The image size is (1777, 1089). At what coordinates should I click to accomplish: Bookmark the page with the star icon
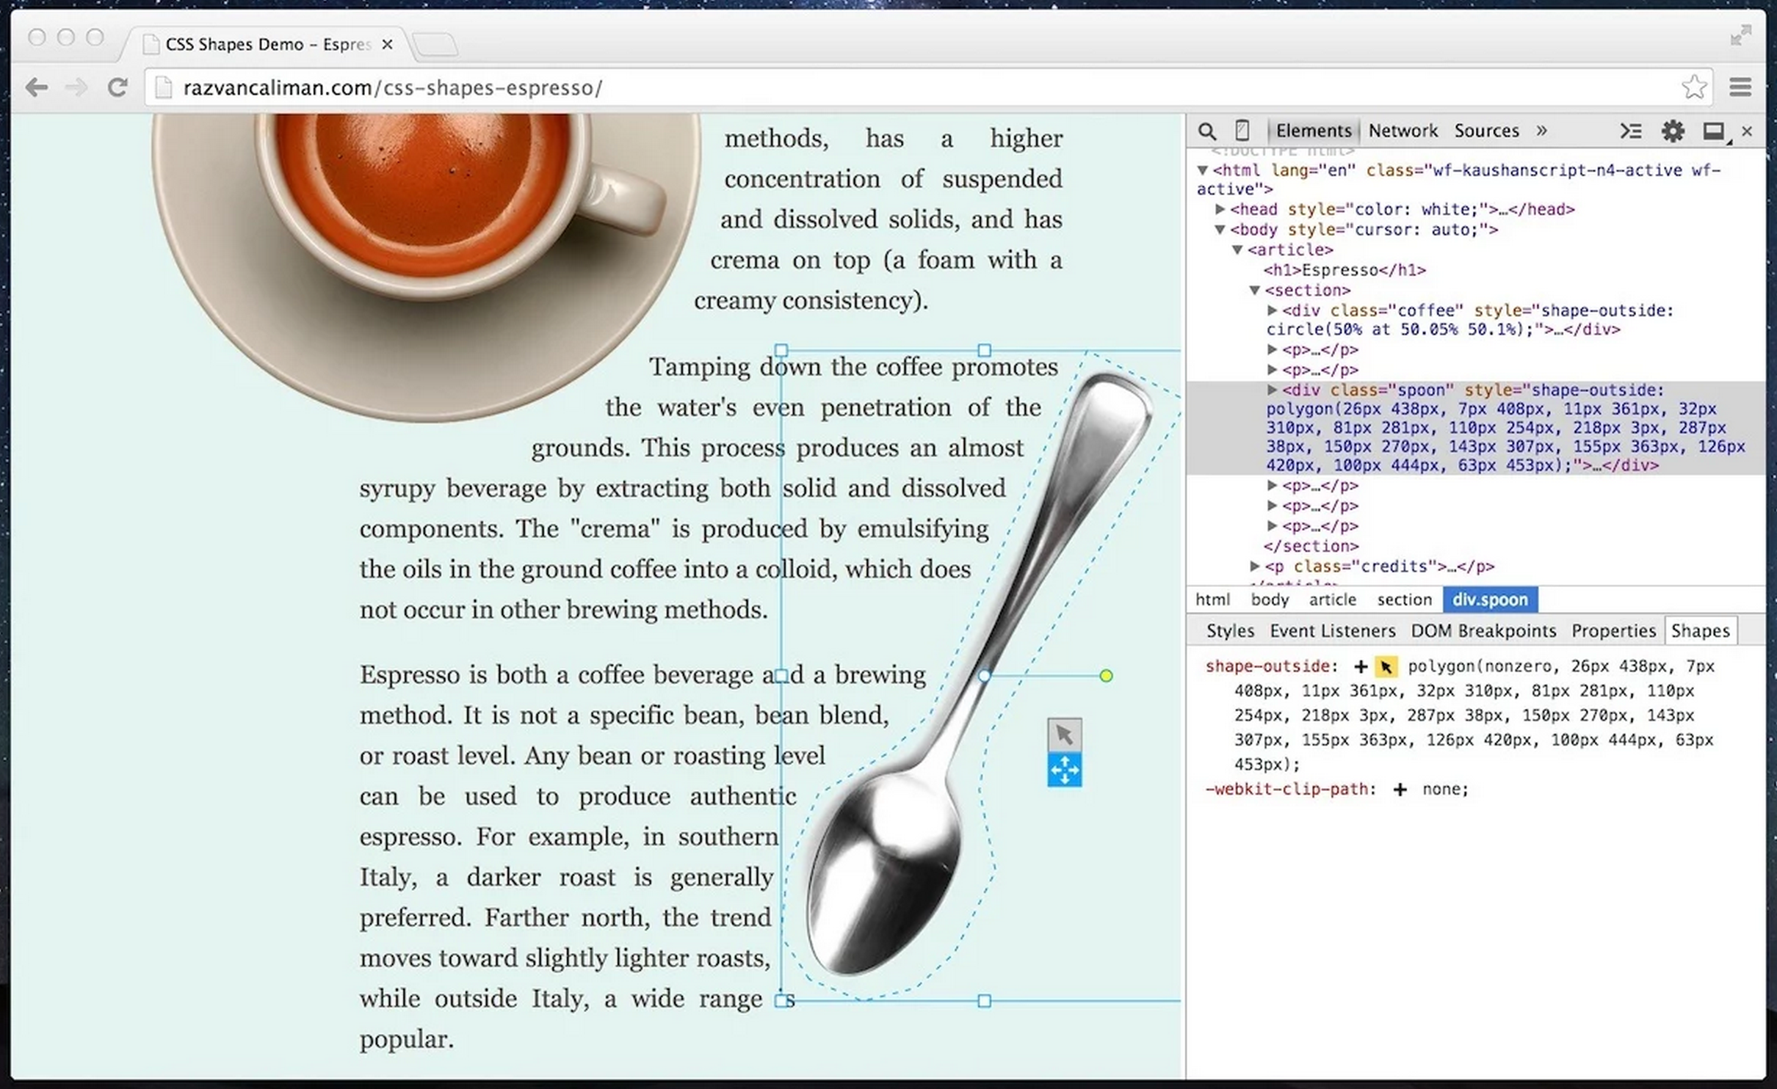click(x=1694, y=87)
